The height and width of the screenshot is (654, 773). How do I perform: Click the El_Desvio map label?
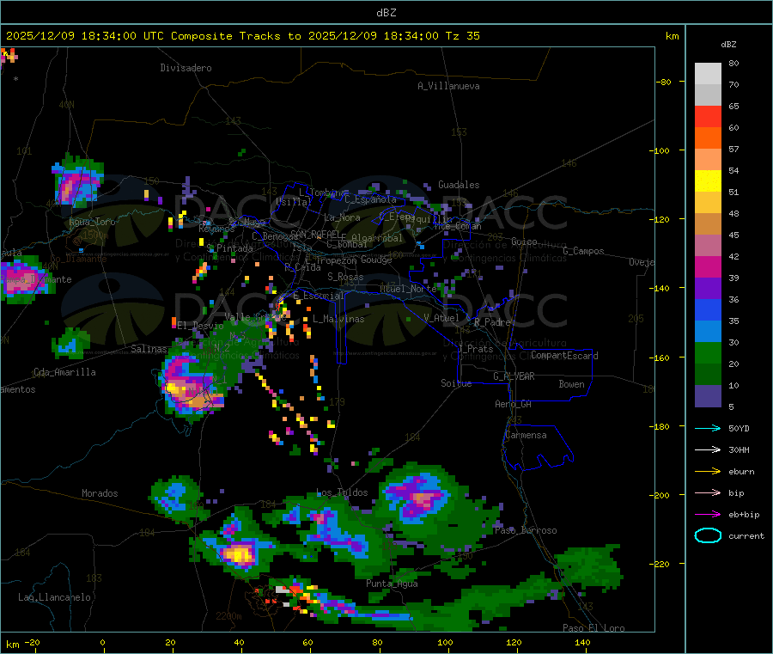point(200,326)
